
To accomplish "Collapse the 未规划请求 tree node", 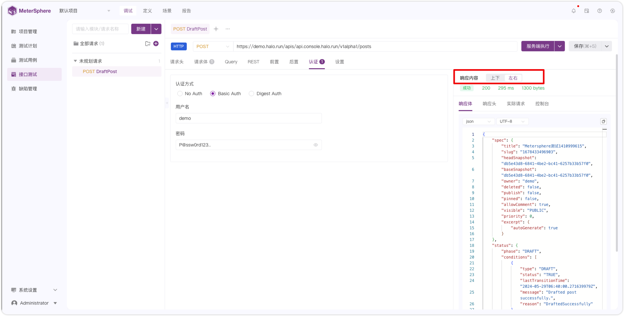I will coord(75,61).
